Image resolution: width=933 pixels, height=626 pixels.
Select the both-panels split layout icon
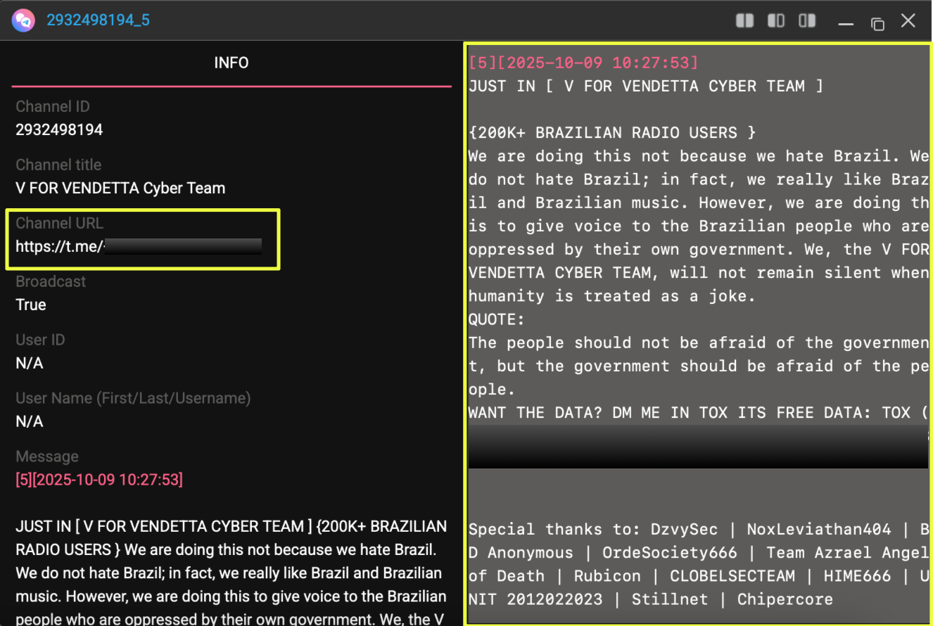click(744, 20)
